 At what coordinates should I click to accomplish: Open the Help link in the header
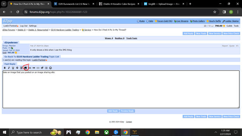click(151, 21)
